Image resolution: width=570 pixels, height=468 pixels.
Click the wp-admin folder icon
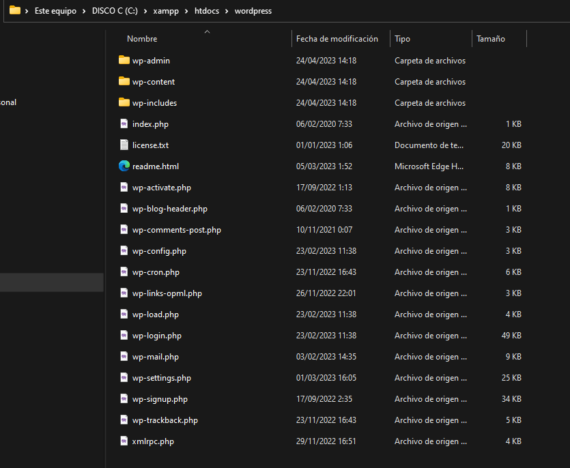pos(124,60)
